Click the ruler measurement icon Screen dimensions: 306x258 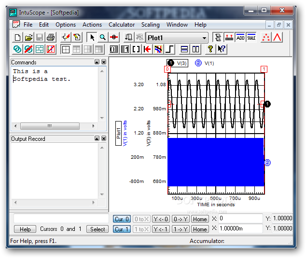(229, 37)
